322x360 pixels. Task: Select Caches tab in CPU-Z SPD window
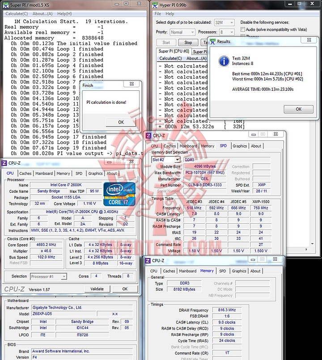pos(169,146)
